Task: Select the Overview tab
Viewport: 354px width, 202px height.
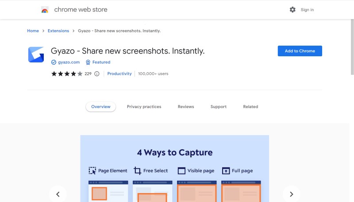Action: [x=101, y=107]
